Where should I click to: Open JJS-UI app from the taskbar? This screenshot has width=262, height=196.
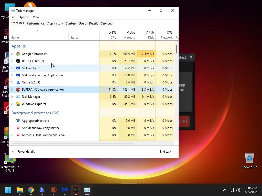click(76, 190)
